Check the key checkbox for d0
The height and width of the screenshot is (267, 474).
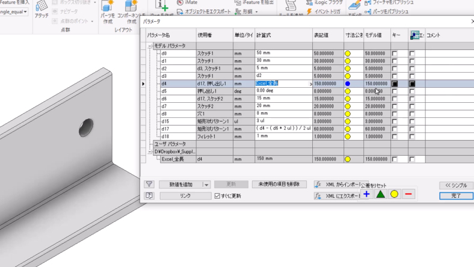[395, 54]
